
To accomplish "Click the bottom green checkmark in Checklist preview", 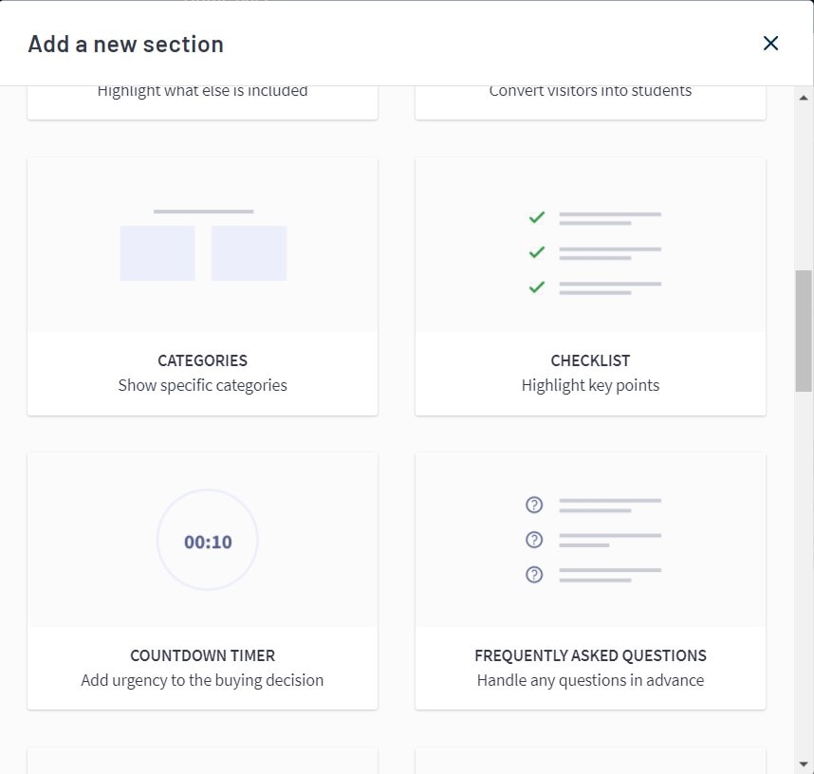I will tap(537, 286).
